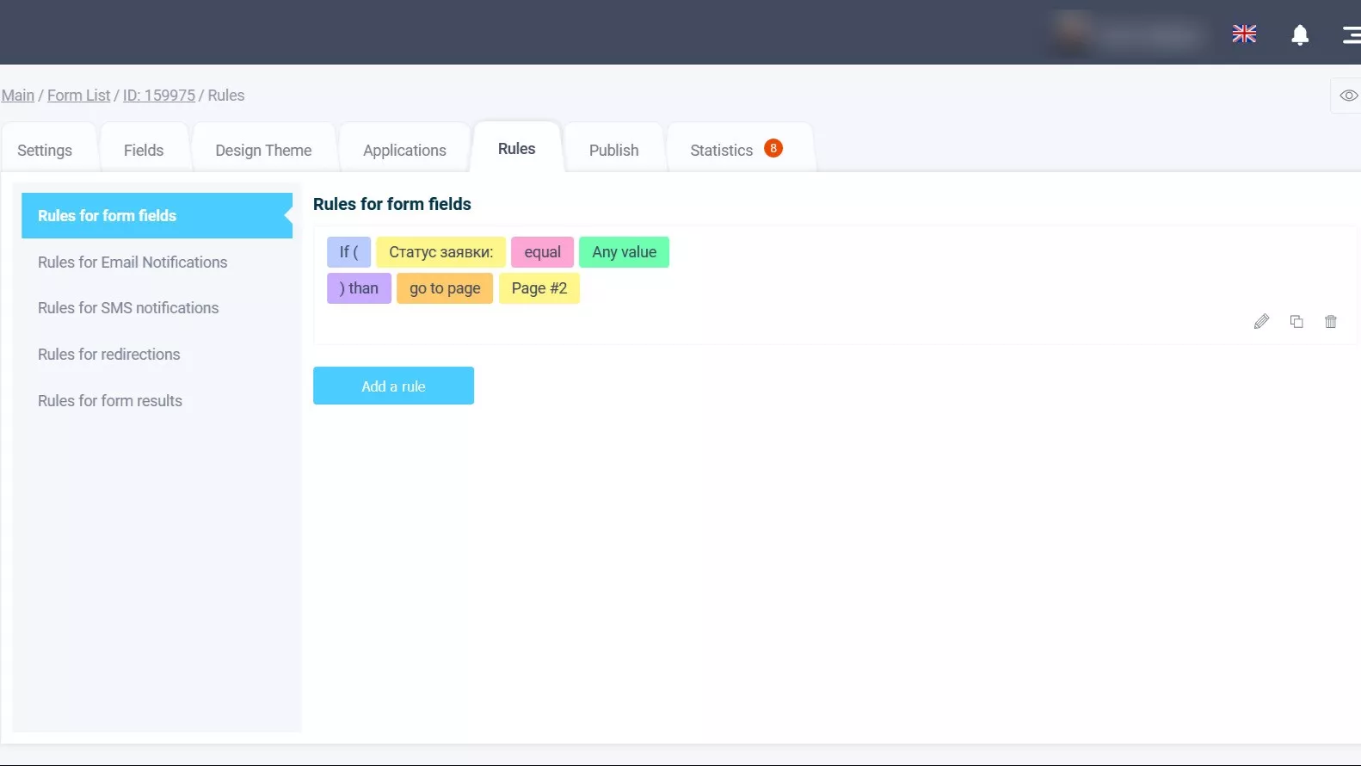
Task: Switch to the Fields tab
Action: point(144,151)
